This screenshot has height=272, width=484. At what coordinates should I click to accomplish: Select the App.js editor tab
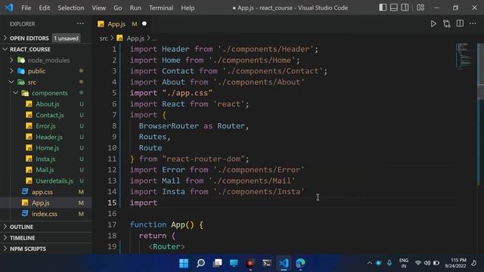(122, 23)
